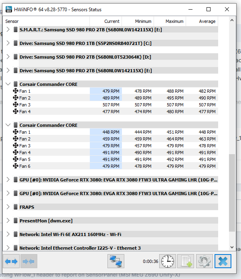Select the Fan 2 row reading 489 RPM
The width and height of the screenshot is (241, 279).
tap(115, 98)
